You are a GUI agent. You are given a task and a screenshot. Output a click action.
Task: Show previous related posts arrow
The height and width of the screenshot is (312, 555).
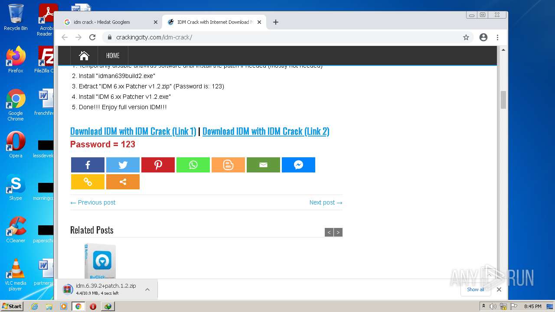(x=329, y=232)
